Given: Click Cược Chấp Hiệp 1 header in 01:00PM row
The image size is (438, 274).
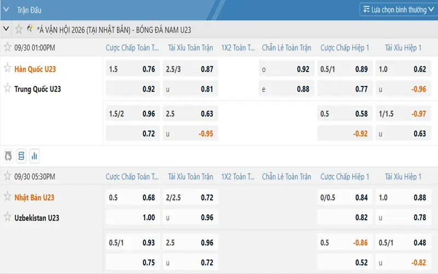Looking at the screenshot, I should click(345, 48).
